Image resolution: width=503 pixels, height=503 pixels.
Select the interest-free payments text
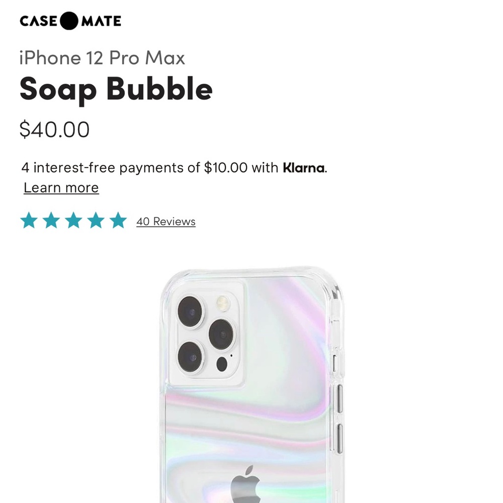tap(175, 167)
